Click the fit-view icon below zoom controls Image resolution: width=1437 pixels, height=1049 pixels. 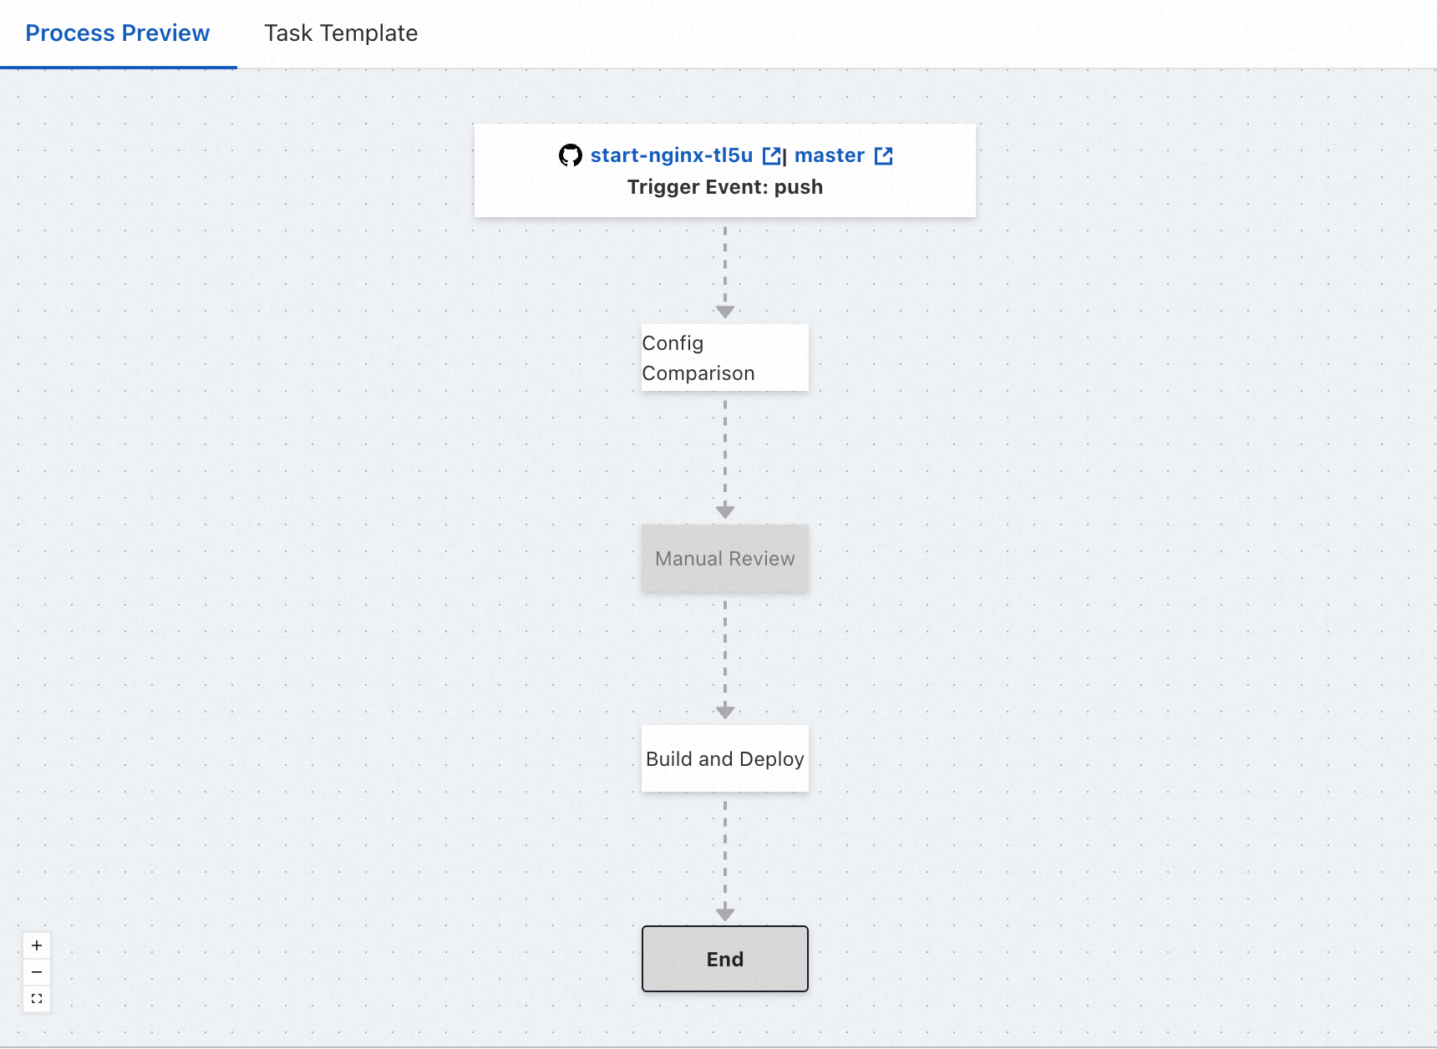37,999
